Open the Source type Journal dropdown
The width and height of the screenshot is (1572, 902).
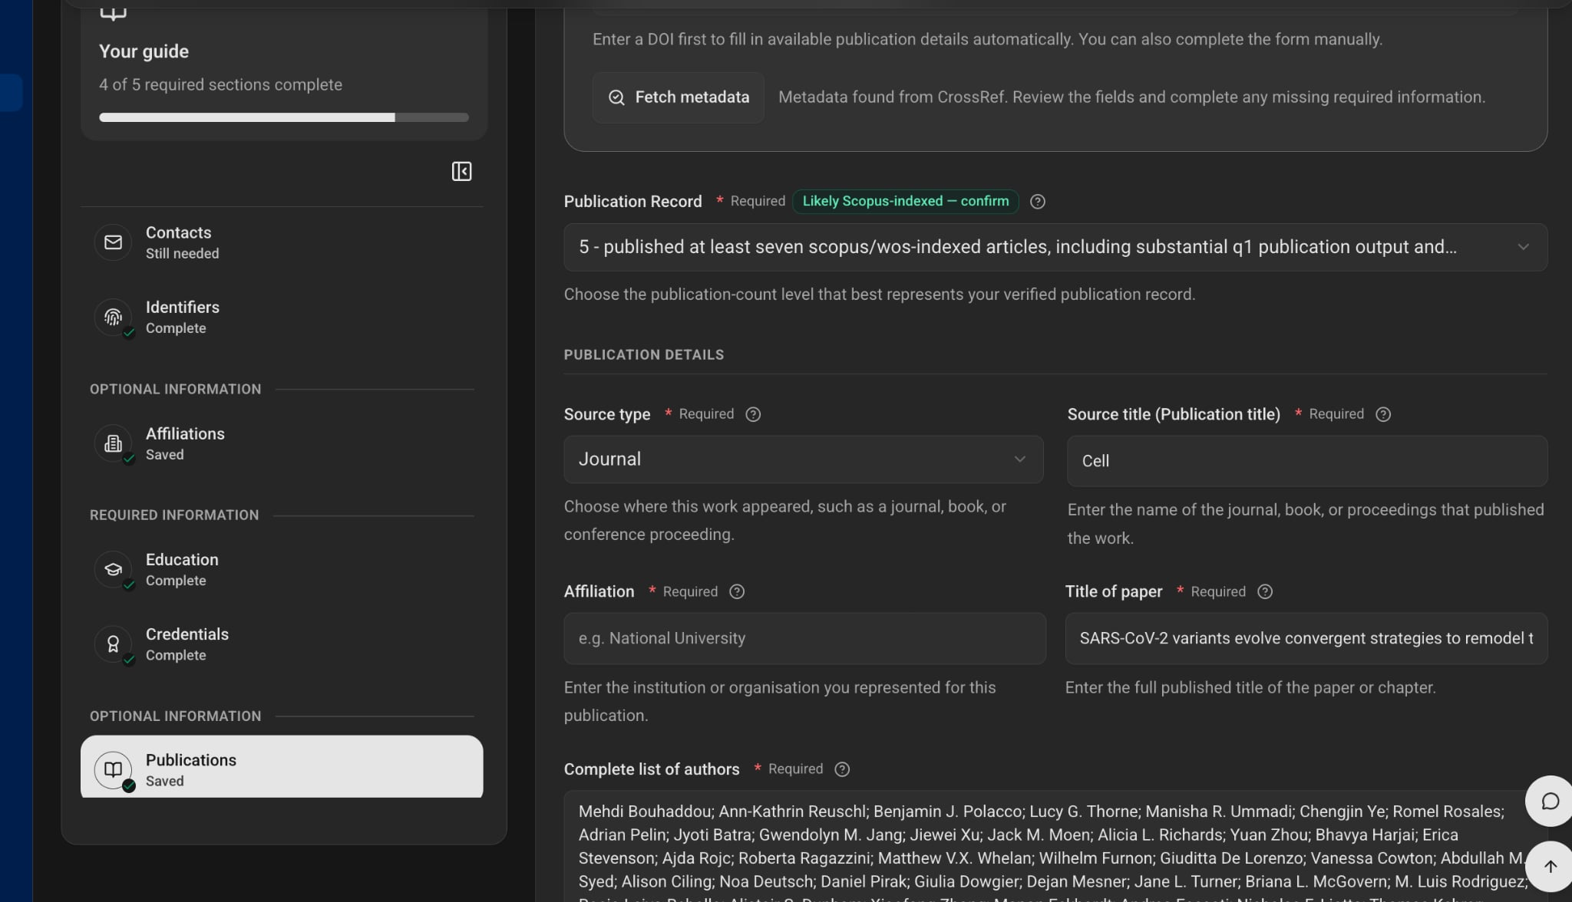coord(803,459)
